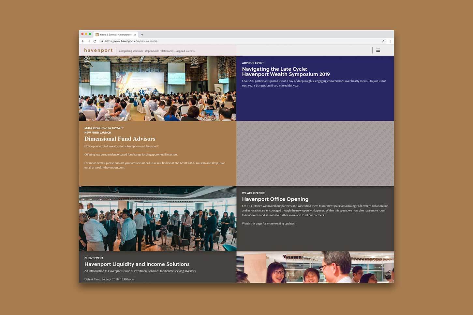
Task: Click 'Over 200 participants joined us' paragraph
Action: tap(314, 83)
